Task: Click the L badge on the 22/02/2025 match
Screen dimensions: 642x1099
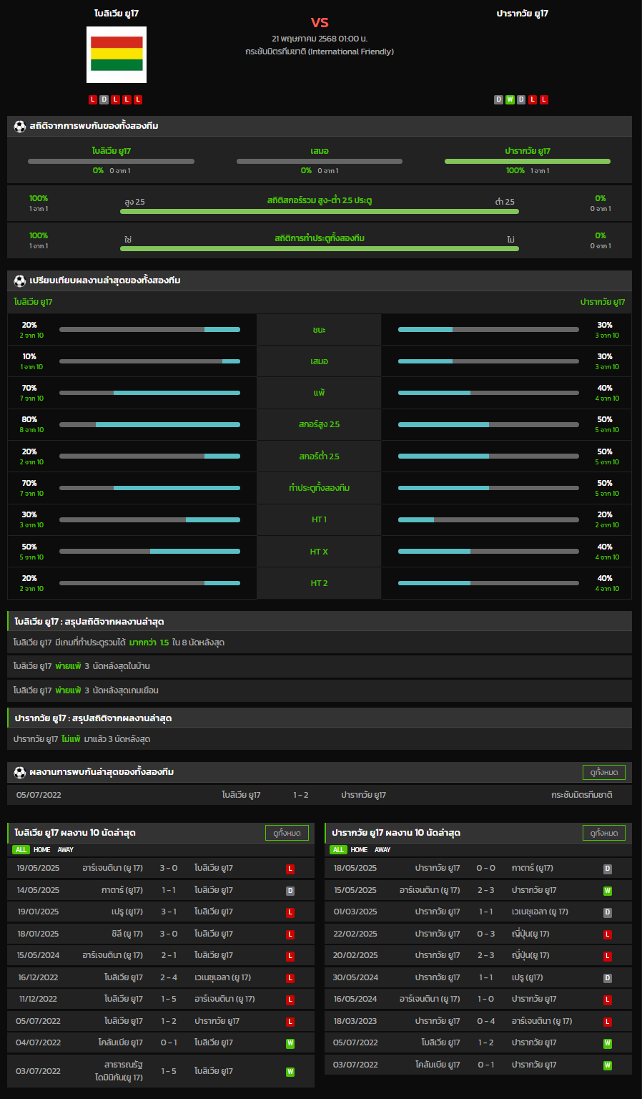Action: click(608, 934)
